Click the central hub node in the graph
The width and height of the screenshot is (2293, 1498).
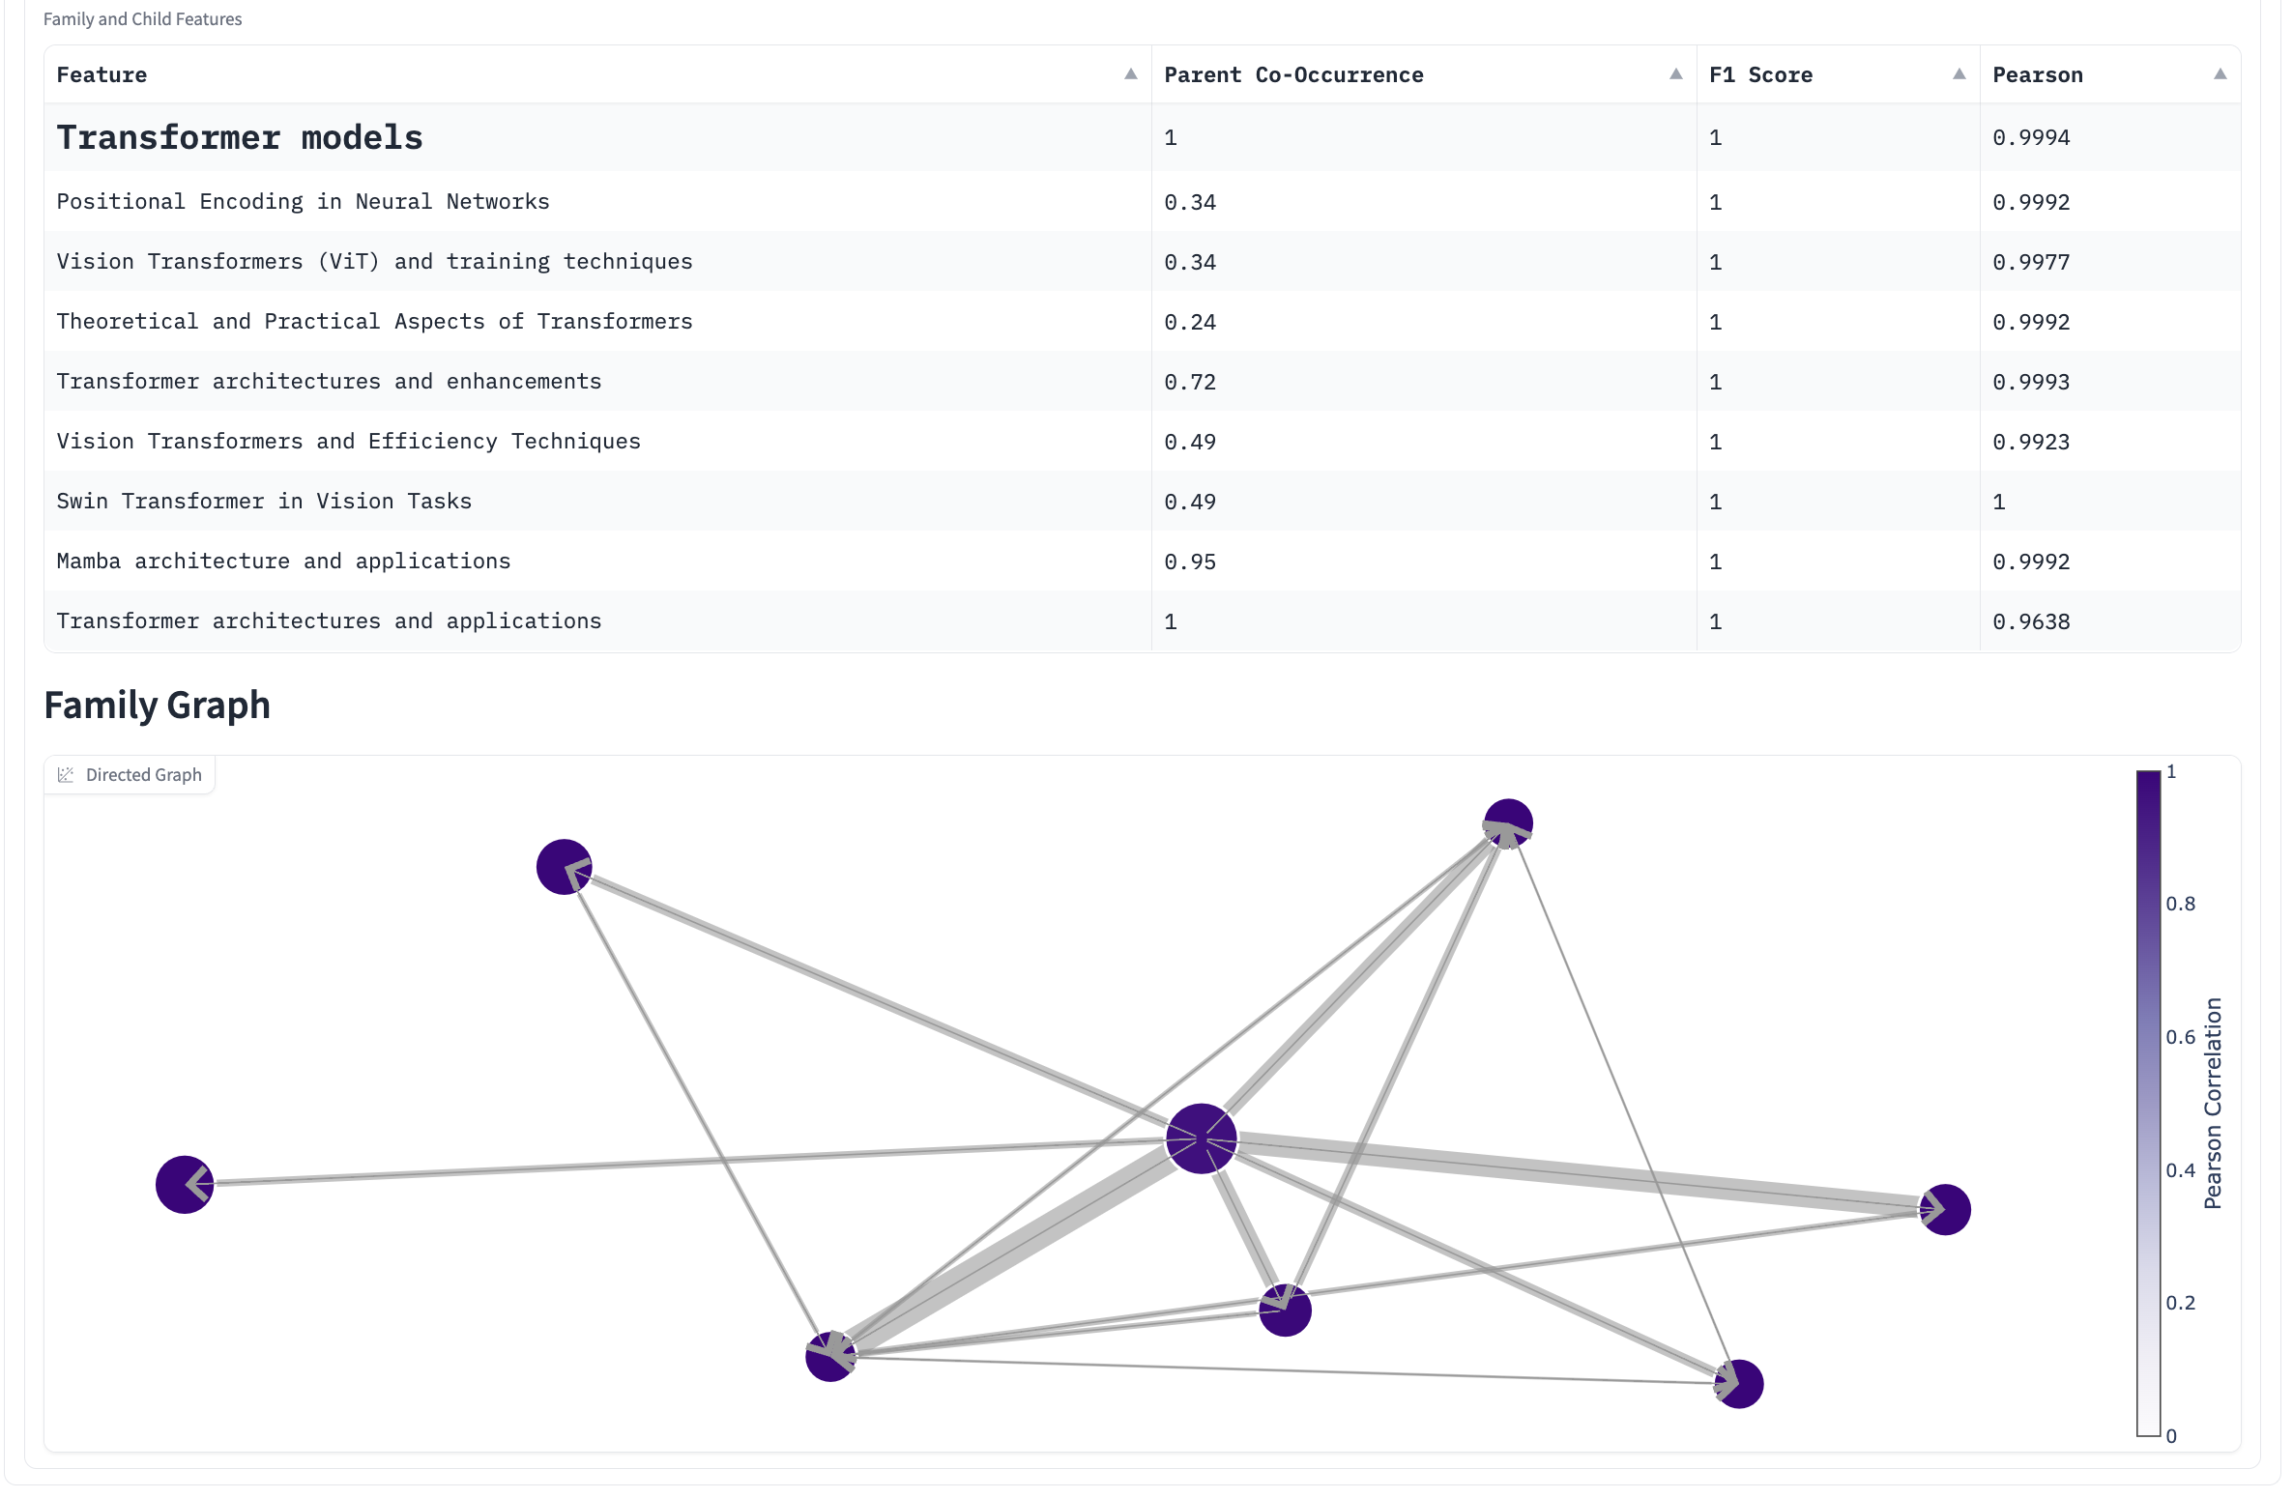tap(1201, 1138)
